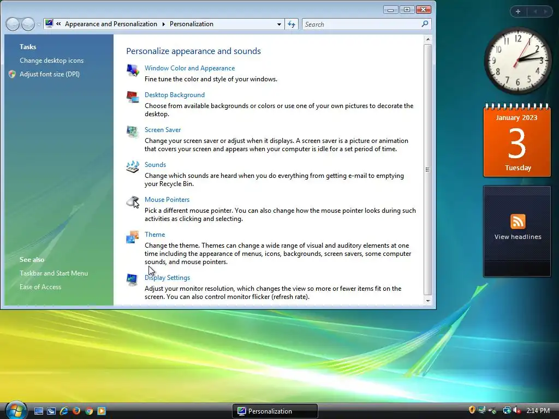Screen dimensions: 559x419
Task: Click the Back navigation arrow
Action: 13,24
